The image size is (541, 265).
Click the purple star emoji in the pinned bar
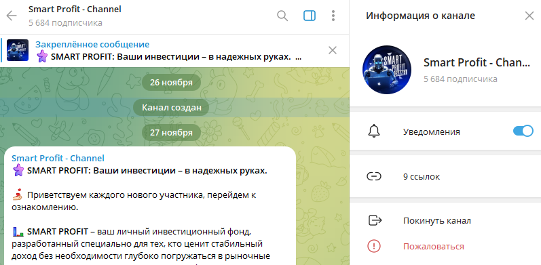(42, 56)
